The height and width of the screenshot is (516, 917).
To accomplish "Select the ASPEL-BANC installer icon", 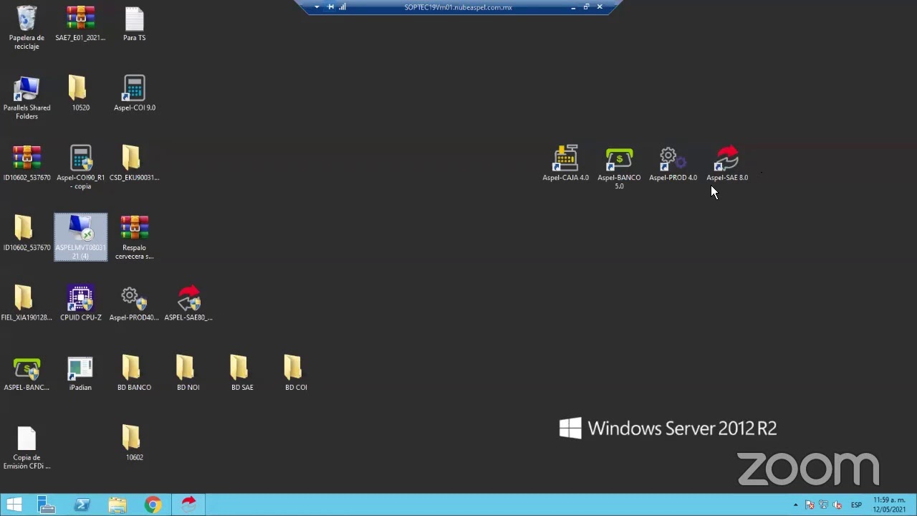I will pos(27,373).
